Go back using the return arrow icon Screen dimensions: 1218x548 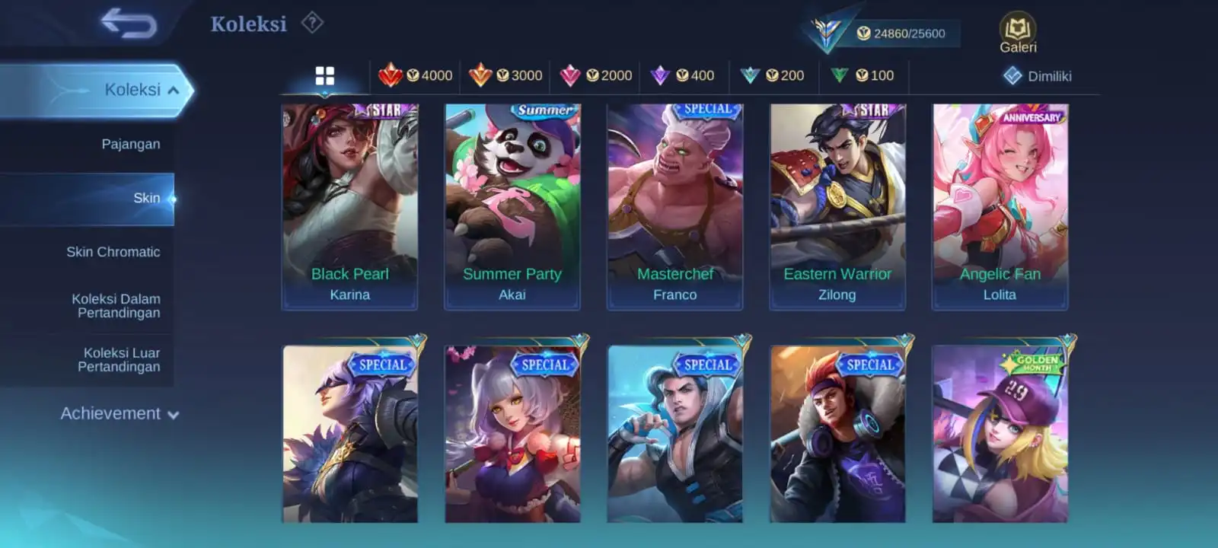coord(129,23)
